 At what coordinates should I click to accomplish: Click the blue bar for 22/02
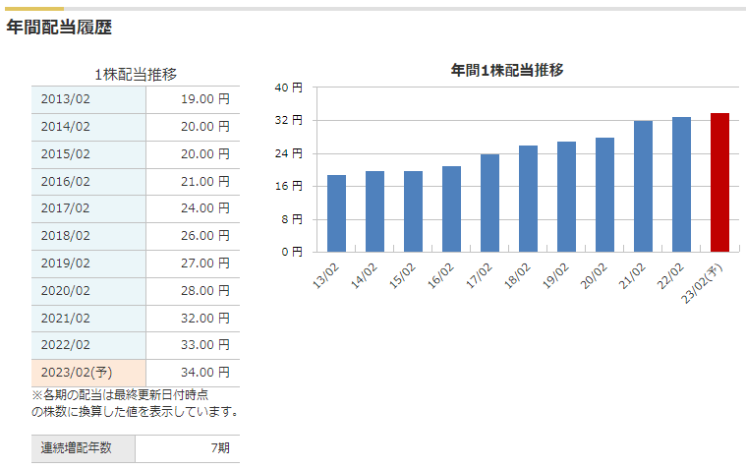pos(681,184)
